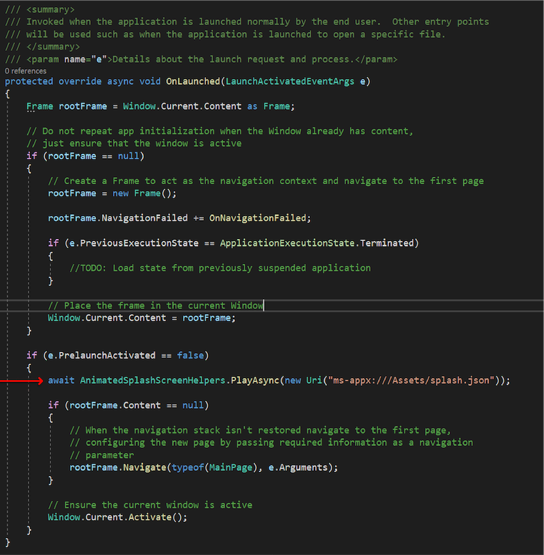This screenshot has width=544, height=555.
Task: Click OnNavigationFailed handler name
Action: tap(258, 218)
